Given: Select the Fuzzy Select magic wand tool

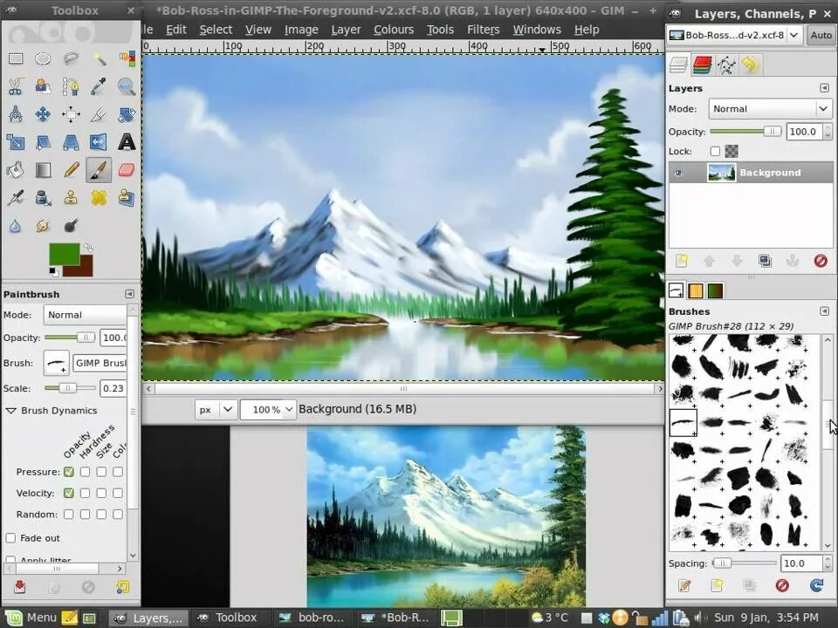Looking at the screenshot, I should pyautogui.click(x=99, y=58).
